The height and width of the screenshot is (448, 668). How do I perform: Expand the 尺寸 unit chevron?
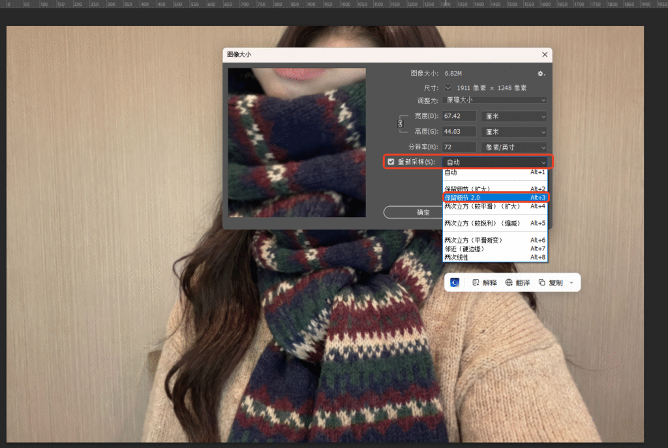pos(448,88)
